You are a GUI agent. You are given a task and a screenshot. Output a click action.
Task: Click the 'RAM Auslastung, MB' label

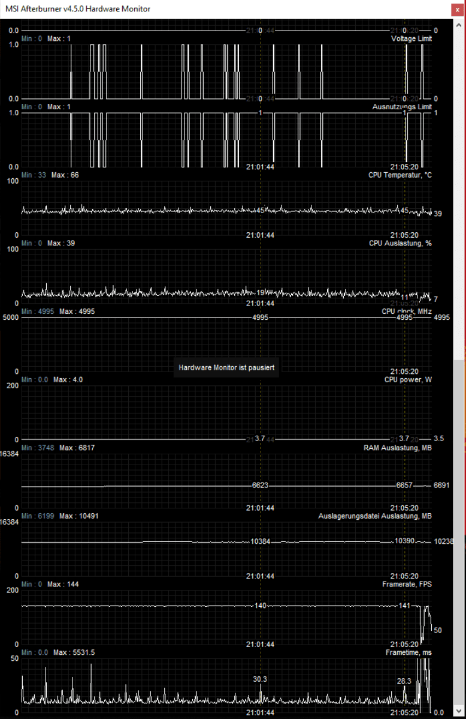pos(397,448)
